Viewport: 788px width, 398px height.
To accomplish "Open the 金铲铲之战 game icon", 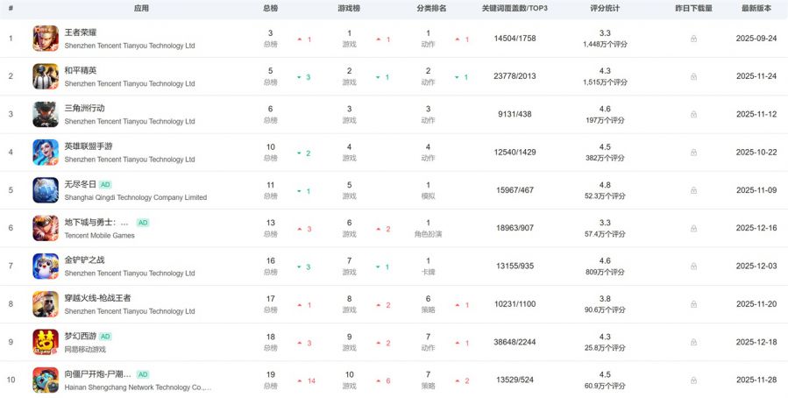I will [x=46, y=266].
